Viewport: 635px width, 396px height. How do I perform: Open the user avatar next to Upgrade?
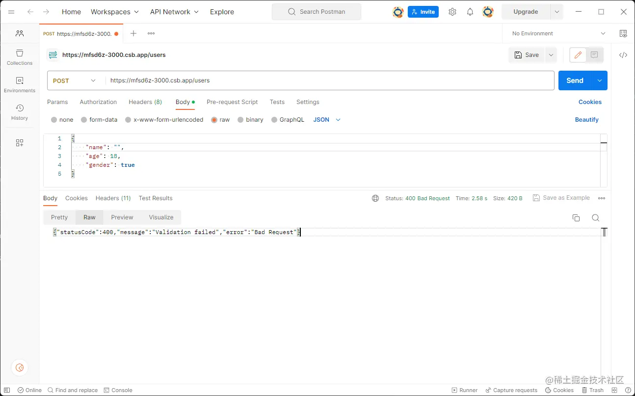488,12
